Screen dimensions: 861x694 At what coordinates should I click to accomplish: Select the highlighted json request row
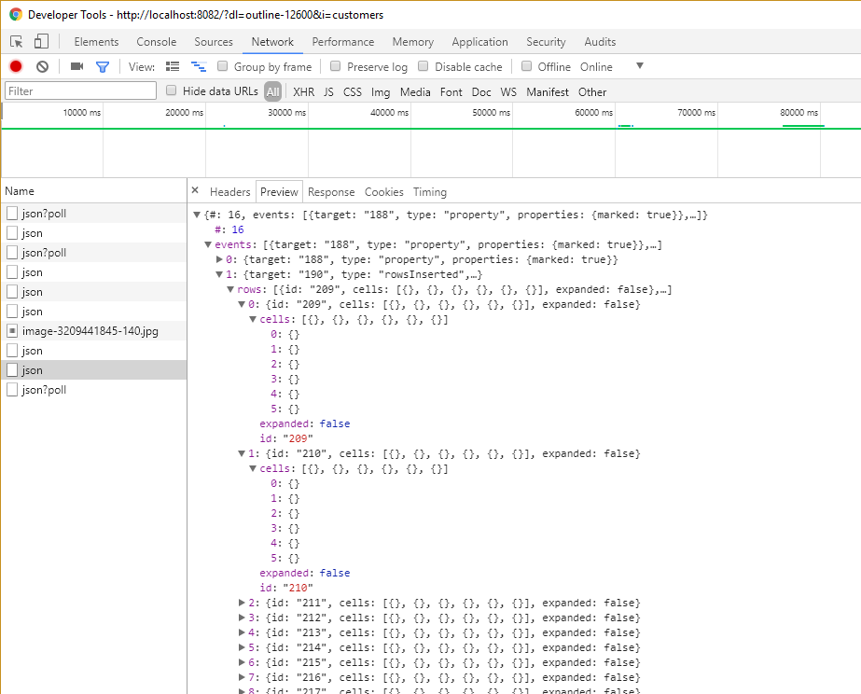(94, 370)
